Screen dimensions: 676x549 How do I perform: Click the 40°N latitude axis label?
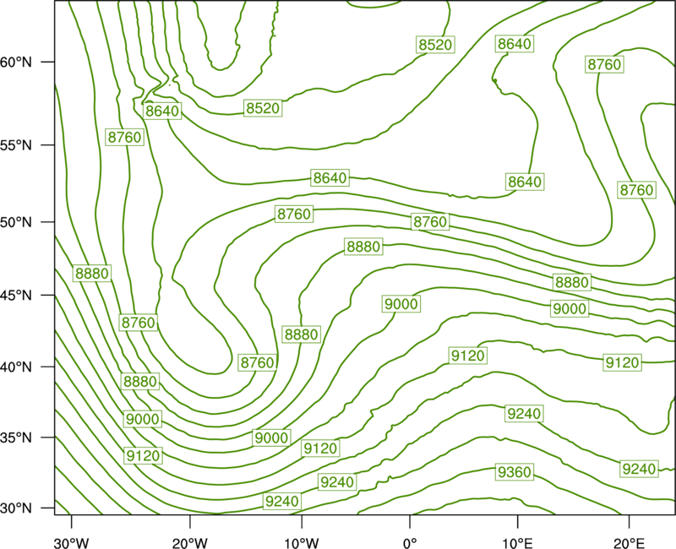(x=16, y=367)
